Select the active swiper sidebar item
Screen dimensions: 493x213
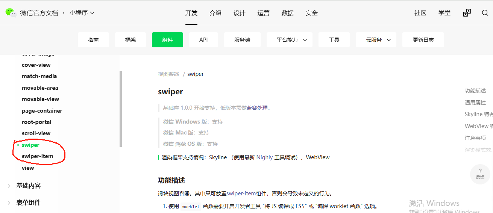point(30,145)
